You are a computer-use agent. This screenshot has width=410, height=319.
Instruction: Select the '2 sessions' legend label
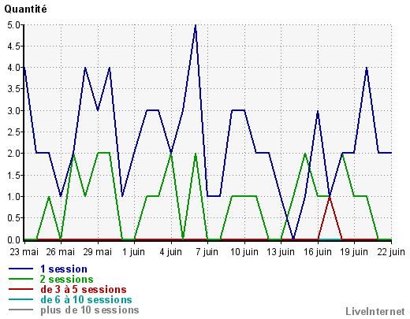tap(67, 279)
